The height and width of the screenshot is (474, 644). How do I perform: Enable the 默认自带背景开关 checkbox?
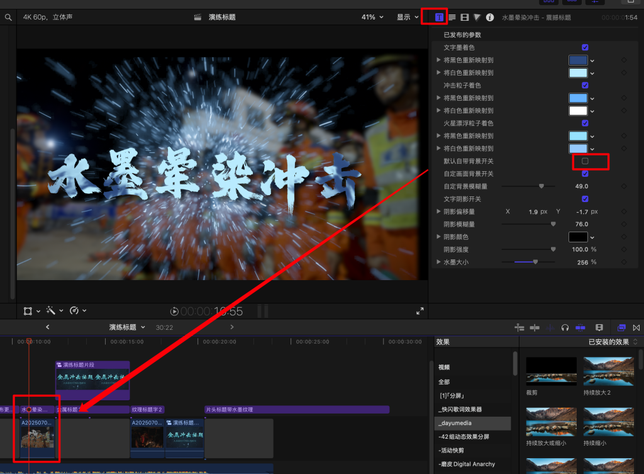click(585, 161)
